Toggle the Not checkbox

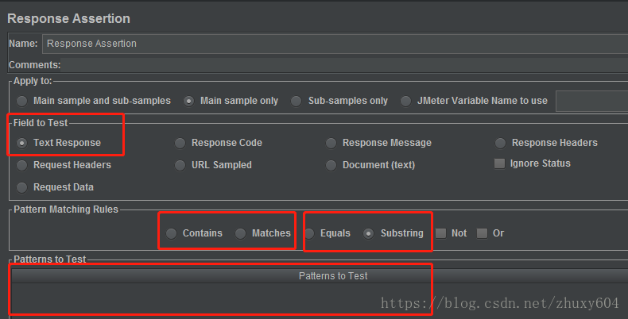(x=441, y=233)
